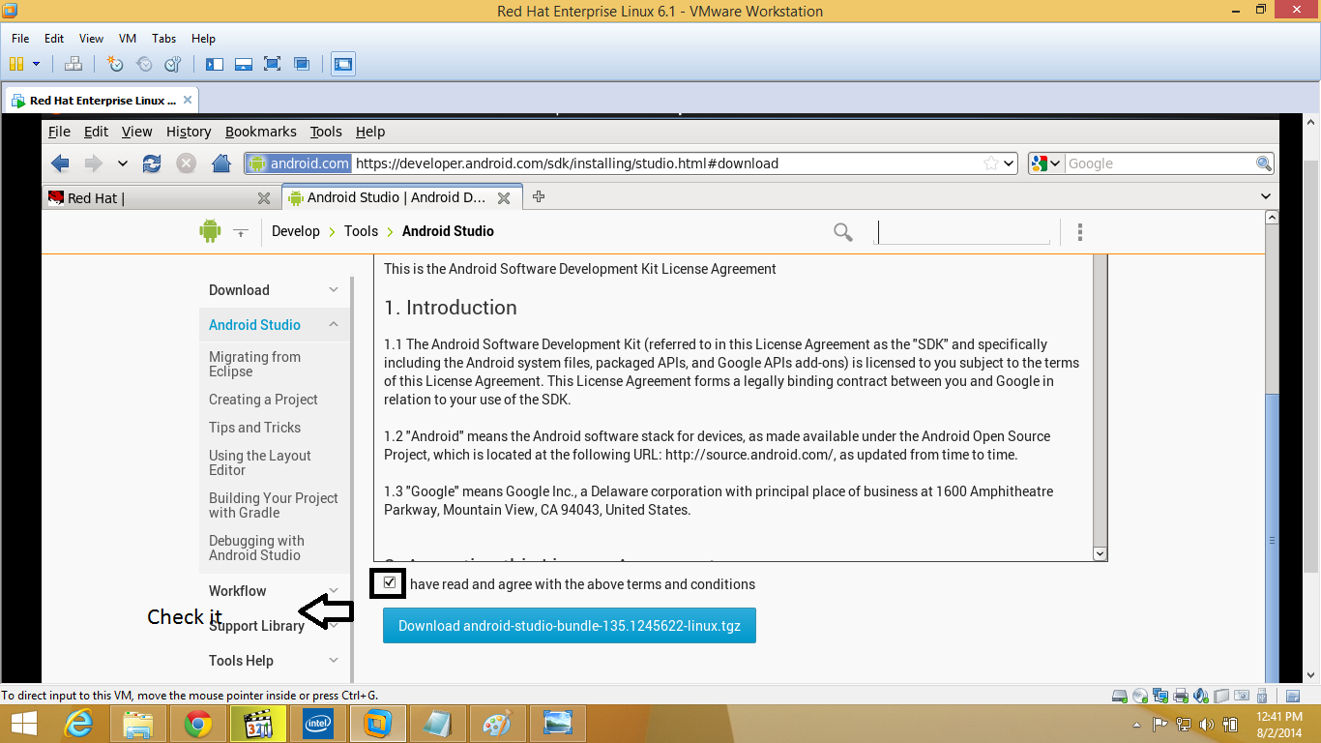1321x743 pixels.
Task: Click license box scroll down arrow
Action: [1100, 553]
